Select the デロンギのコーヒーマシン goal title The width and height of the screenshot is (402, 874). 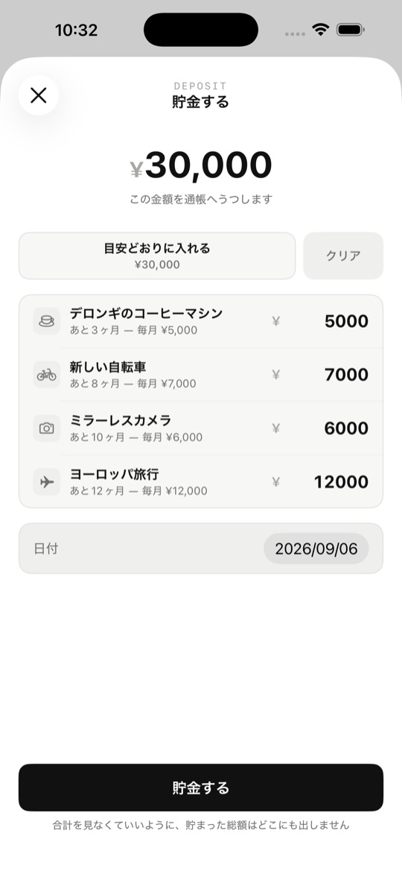click(x=146, y=313)
